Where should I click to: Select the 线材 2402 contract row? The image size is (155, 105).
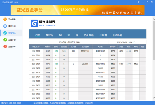tap(87, 68)
